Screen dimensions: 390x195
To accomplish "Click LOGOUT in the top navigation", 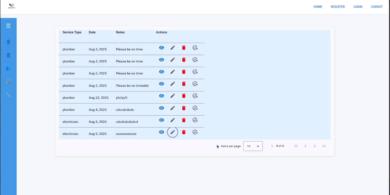I will coord(377,7).
